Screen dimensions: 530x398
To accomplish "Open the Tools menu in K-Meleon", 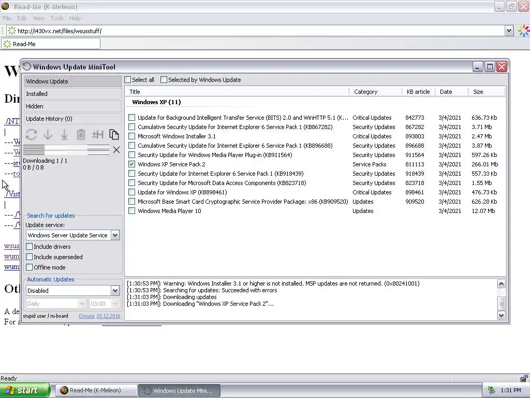I will pyautogui.click(x=57, y=18).
